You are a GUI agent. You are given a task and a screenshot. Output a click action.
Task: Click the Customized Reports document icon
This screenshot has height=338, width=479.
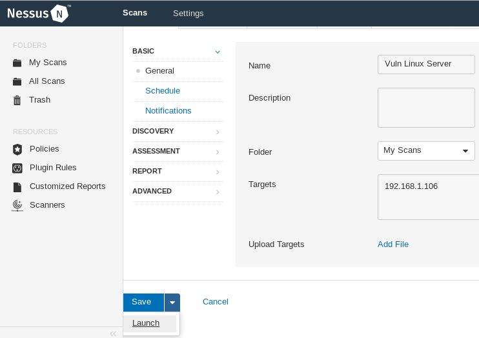pos(17,186)
